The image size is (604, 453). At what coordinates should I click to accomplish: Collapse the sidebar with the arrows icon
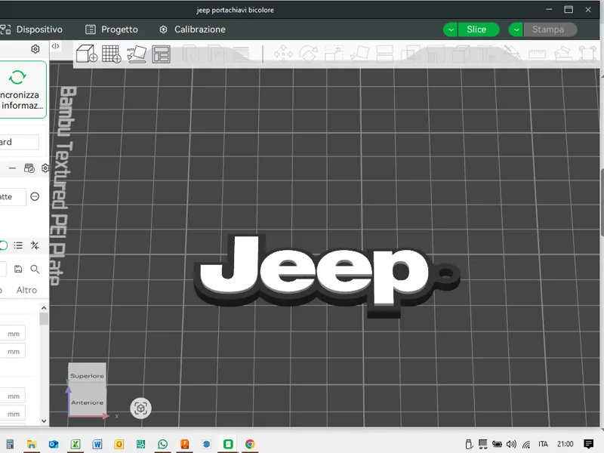(55, 46)
